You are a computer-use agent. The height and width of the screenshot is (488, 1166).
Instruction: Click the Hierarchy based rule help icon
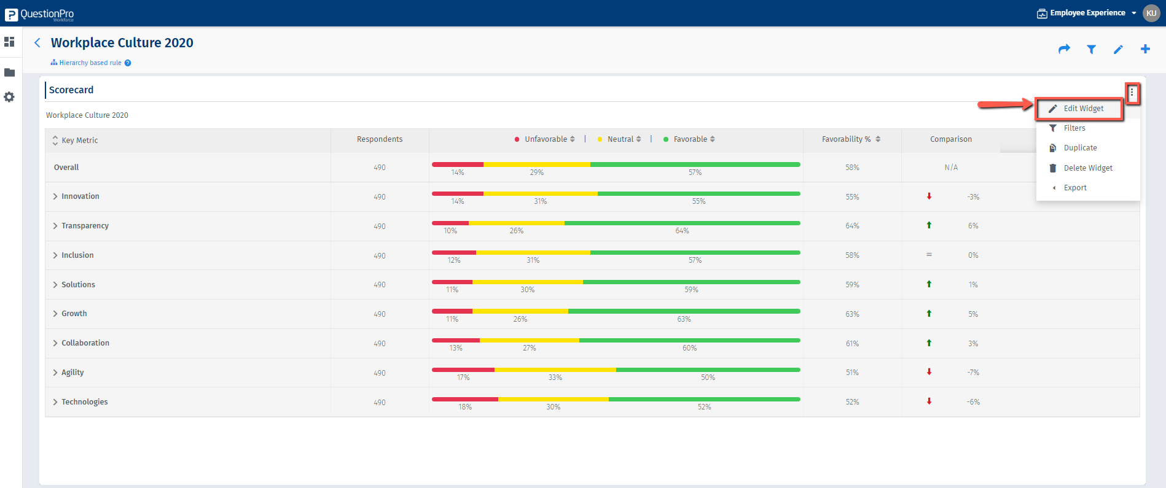pos(128,63)
